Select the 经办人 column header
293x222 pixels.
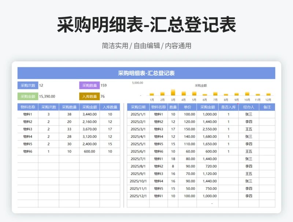click(249, 107)
